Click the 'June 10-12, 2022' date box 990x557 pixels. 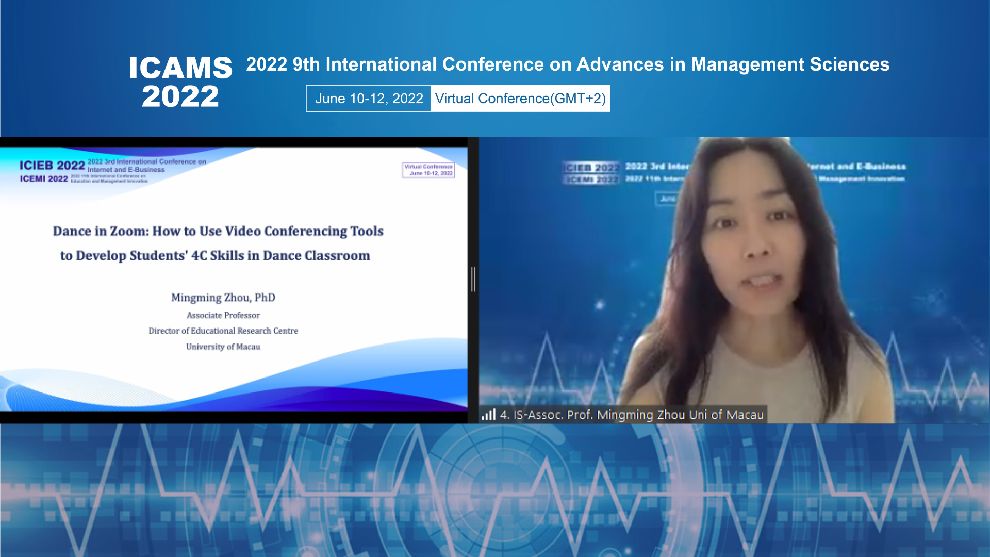point(369,99)
